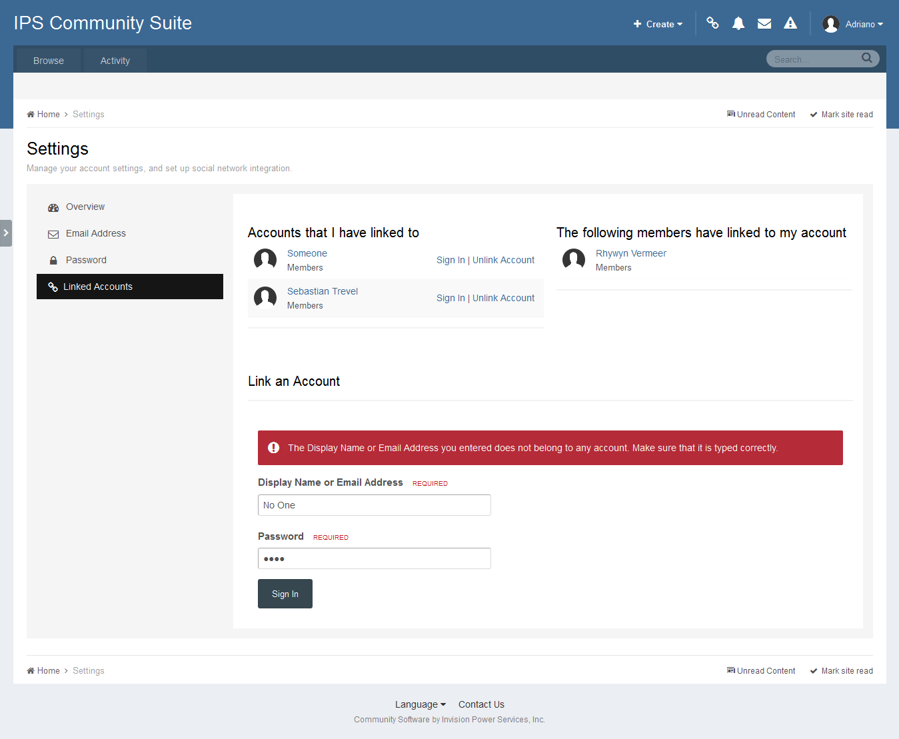Switch to the Activity tab
This screenshot has width=899, height=739.
pos(115,61)
